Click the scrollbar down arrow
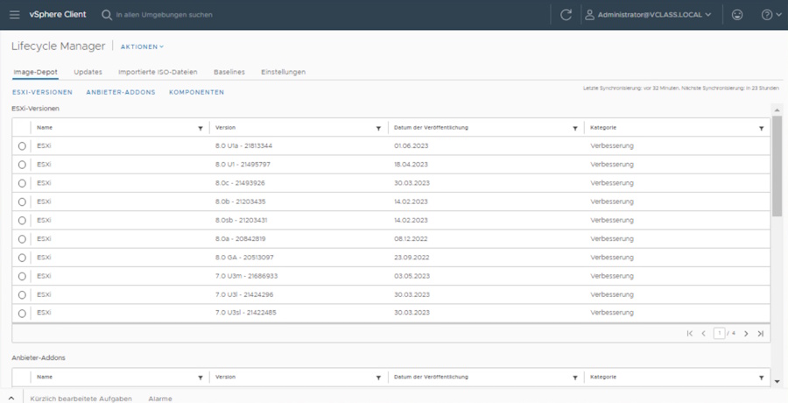Viewport: 788px width, 403px height. (777, 382)
